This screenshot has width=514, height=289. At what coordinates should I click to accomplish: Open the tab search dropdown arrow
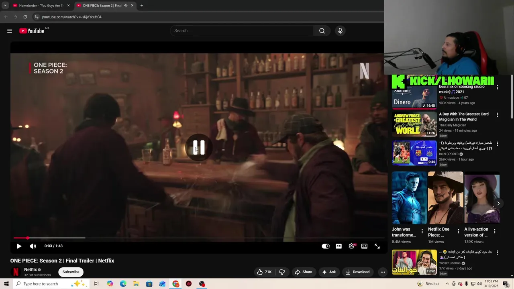[5, 6]
